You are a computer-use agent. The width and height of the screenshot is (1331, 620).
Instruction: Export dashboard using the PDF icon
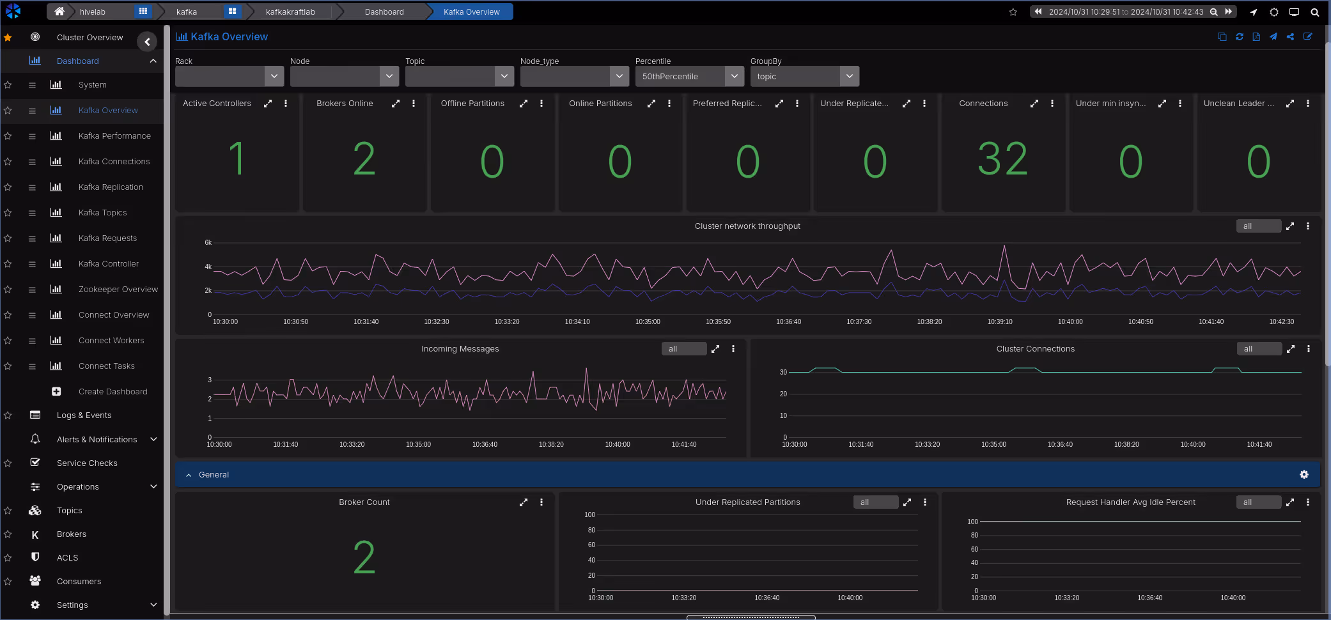[1256, 37]
